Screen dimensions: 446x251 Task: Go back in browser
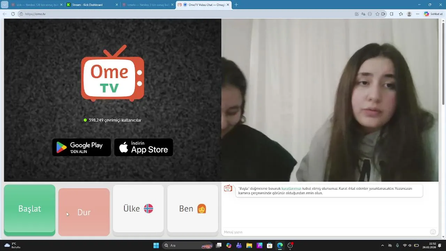pyautogui.click(x=5, y=14)
